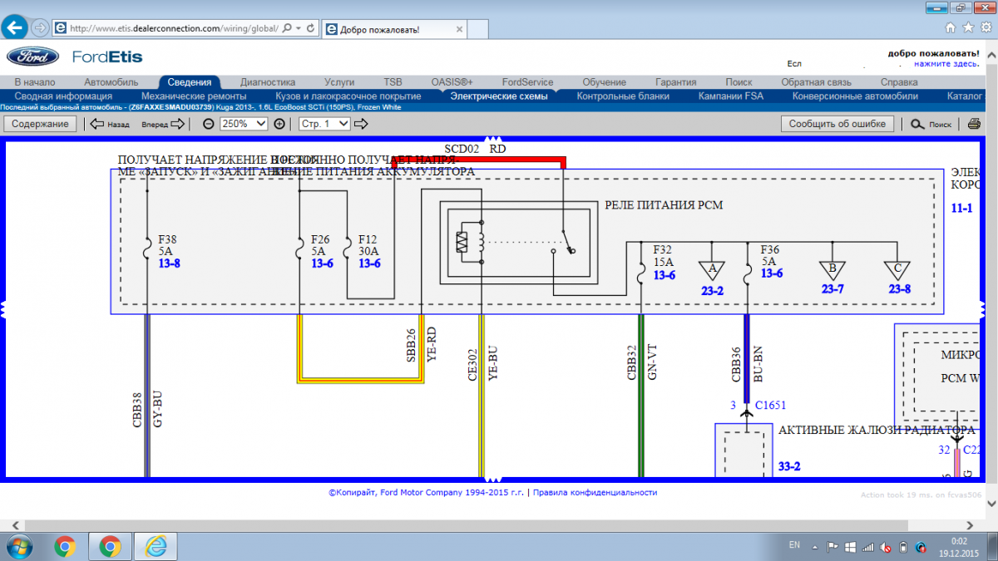Viewport: 998px width, 561px height.
Task: Click the Сообщить об ошибке button
Action: pyautogui.click(x=838, y=124)
